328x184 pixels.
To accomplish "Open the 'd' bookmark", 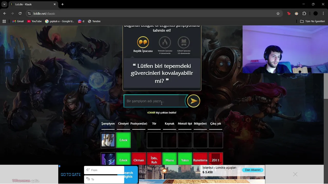I will pos(81,21).
